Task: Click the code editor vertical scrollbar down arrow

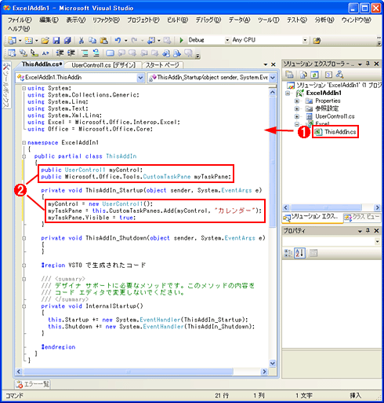Action: tap(272, 363)
